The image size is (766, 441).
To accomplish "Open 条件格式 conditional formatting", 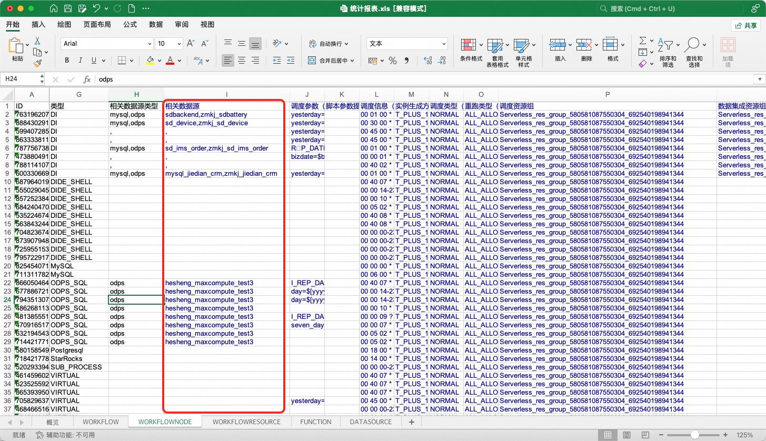I will coord(471,50).
